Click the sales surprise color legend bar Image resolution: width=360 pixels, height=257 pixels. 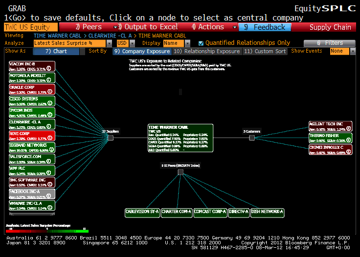point(47,231)
